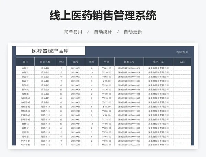Select 体温计 cell in 商品名4 row
The height and width of the screenshot is (157, 206).
click(25, 81)
